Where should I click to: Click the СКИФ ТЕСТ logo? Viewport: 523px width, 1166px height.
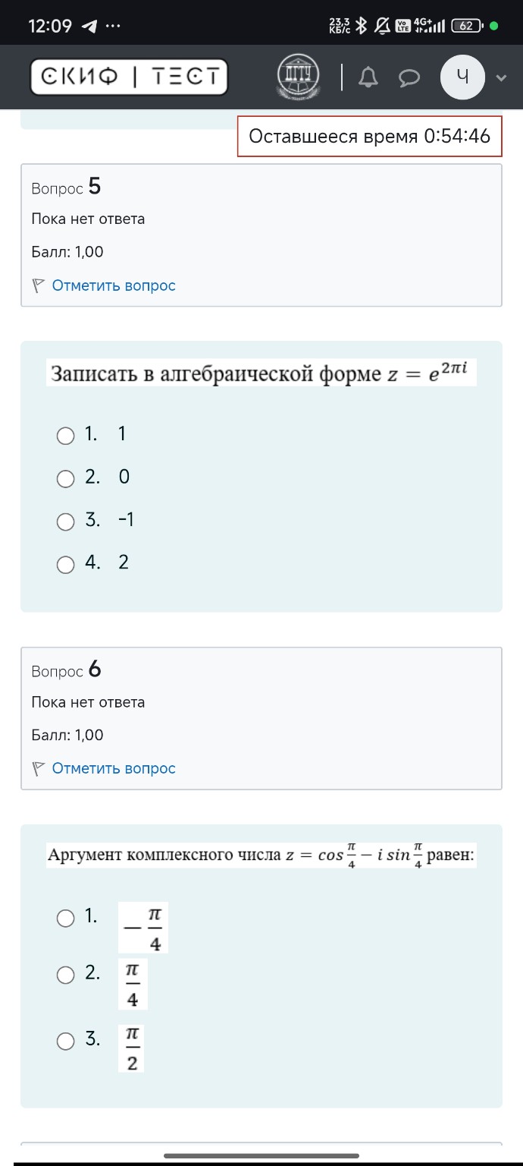click(128, 77)
